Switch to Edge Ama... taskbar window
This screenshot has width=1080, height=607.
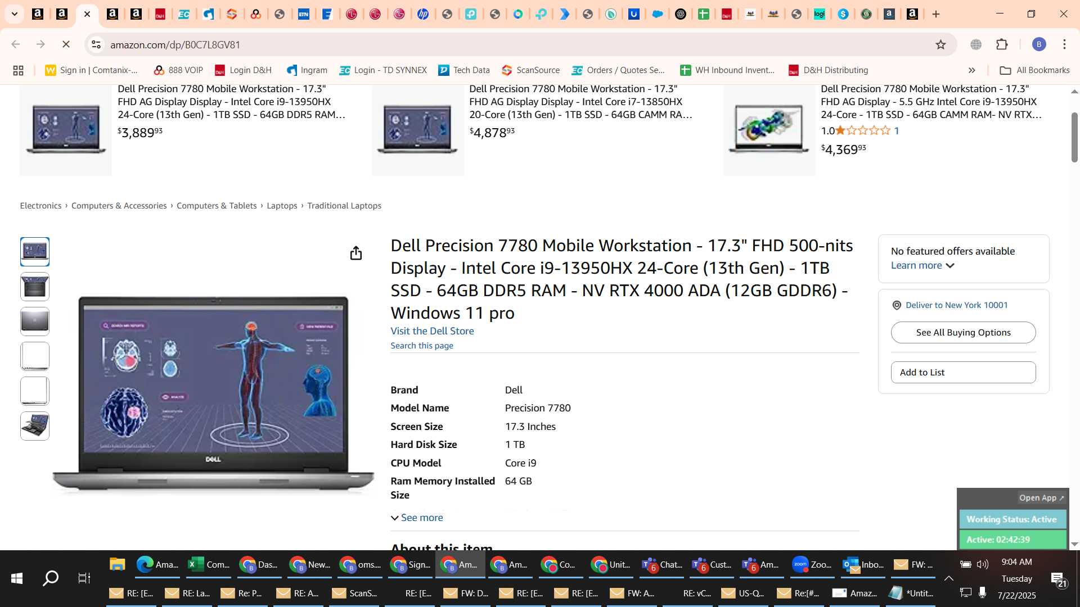click(x=157, y=565)
